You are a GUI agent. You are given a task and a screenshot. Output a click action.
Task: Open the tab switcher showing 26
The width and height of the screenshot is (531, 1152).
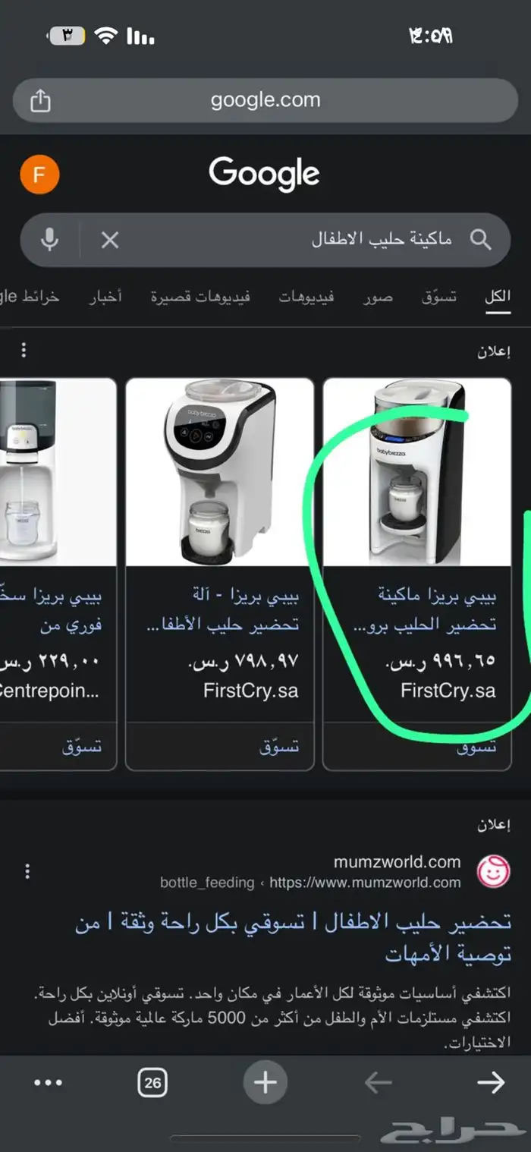153,1083
